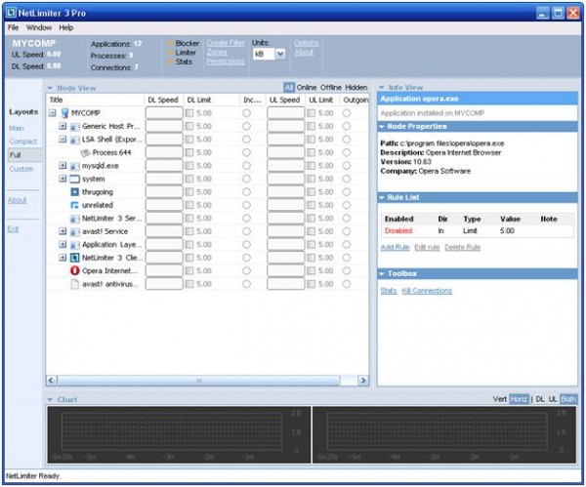The image size is (586, 487).
Task: Select outgoing blocker radio for Process 644
Action: click(347, 152)
